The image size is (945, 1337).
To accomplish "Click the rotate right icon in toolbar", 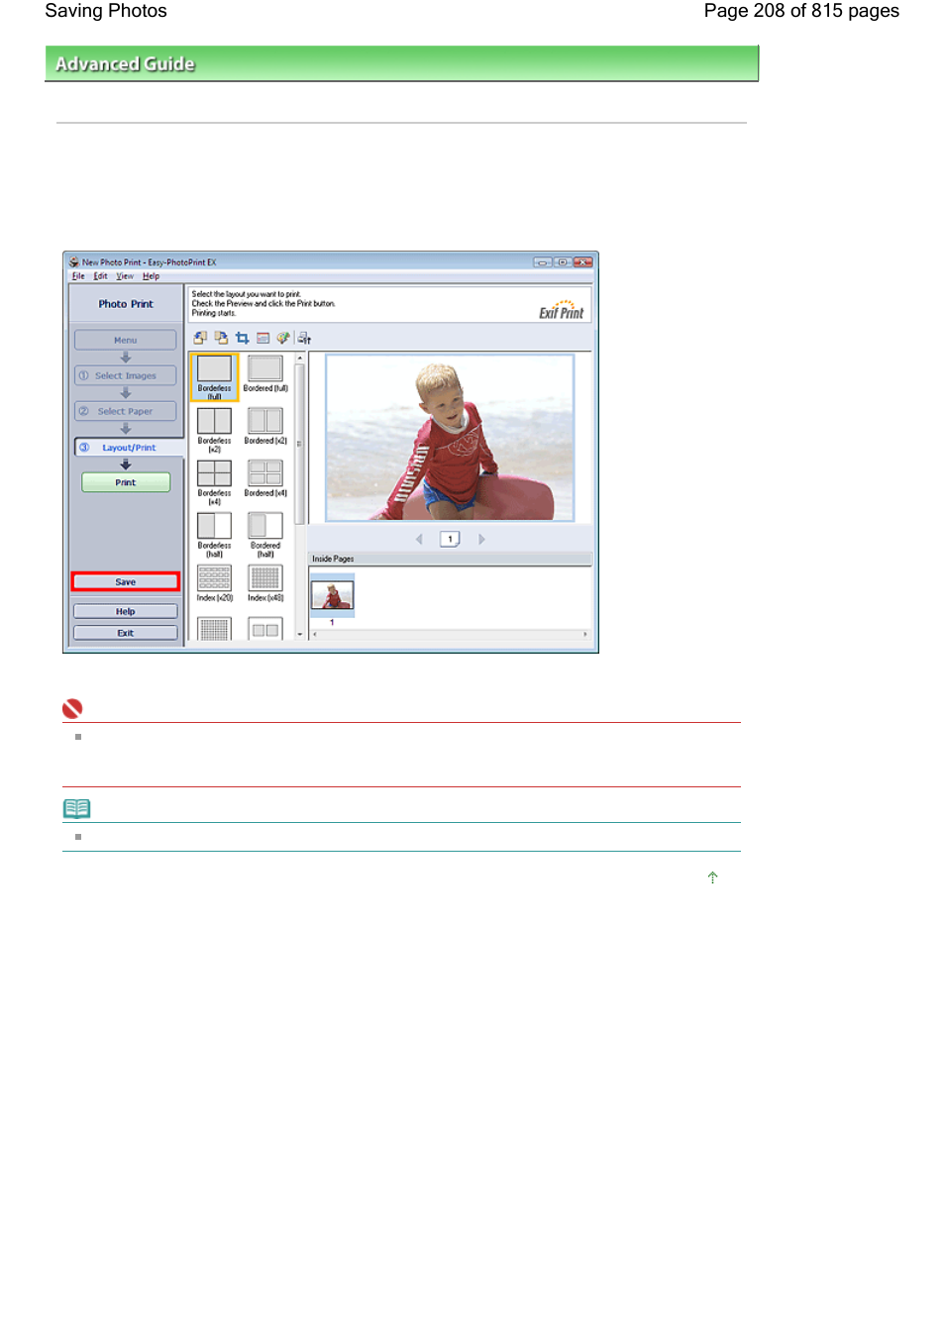I will click(221, 338).
